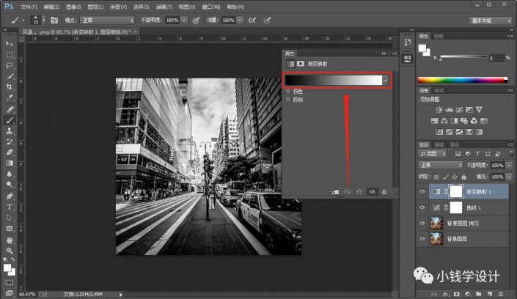The width and height of the screenshot is (517, 299).
Task: Hide the 曲线 1 layer
Action: pos(422,207)
